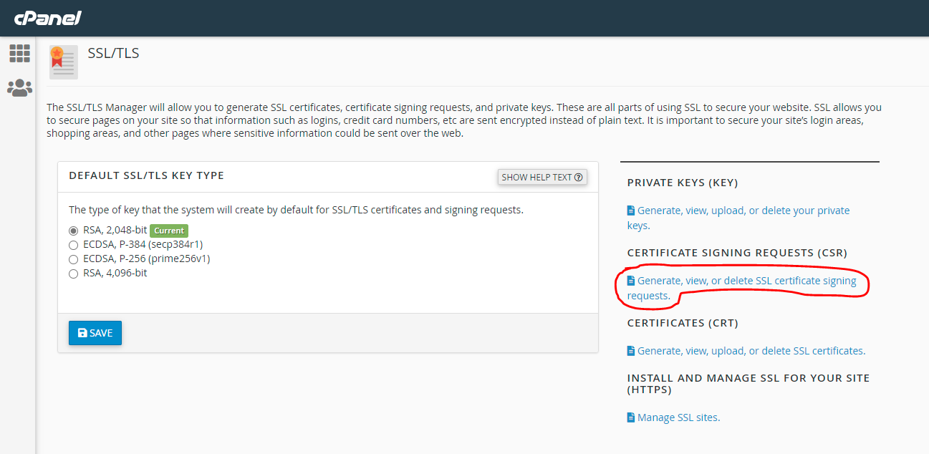Image resolution: width=929 pixels, height=454 pixels.
Task: Click the question mark help icon
Action: [x=579, y=177]
